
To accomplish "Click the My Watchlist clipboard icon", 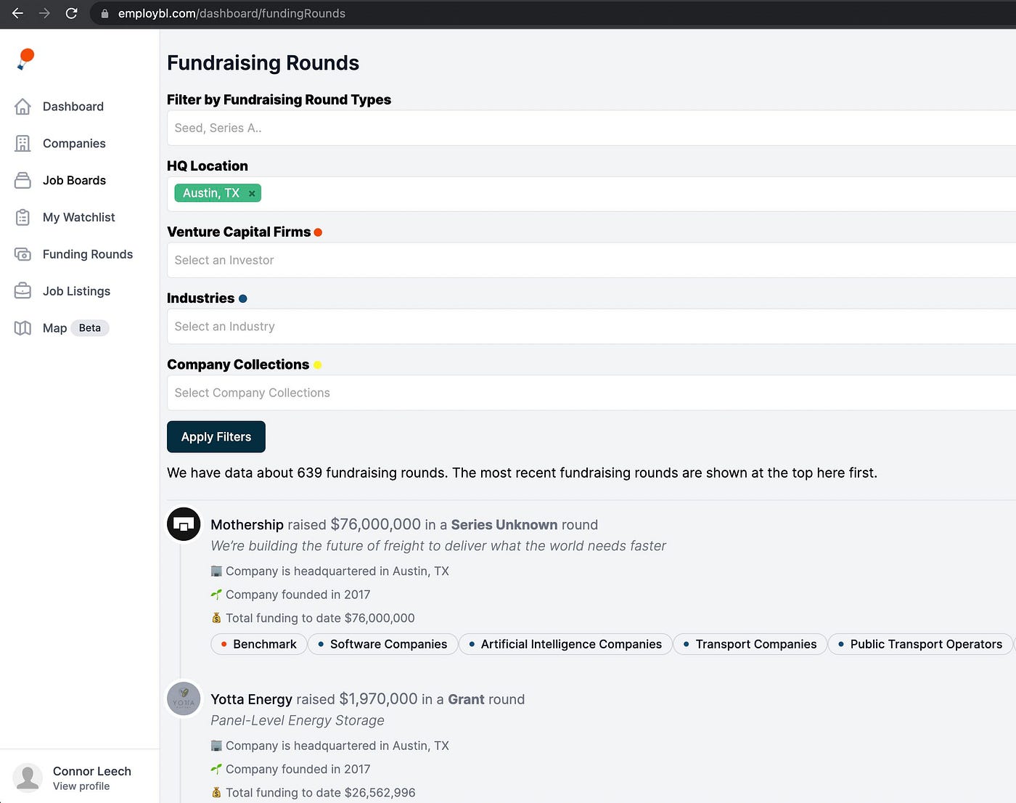I will pos(22,218).
